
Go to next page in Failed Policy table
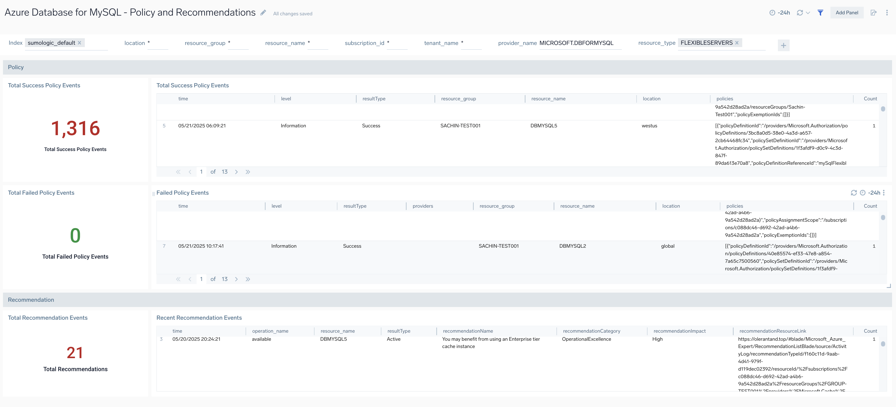[x=236, y=279]
